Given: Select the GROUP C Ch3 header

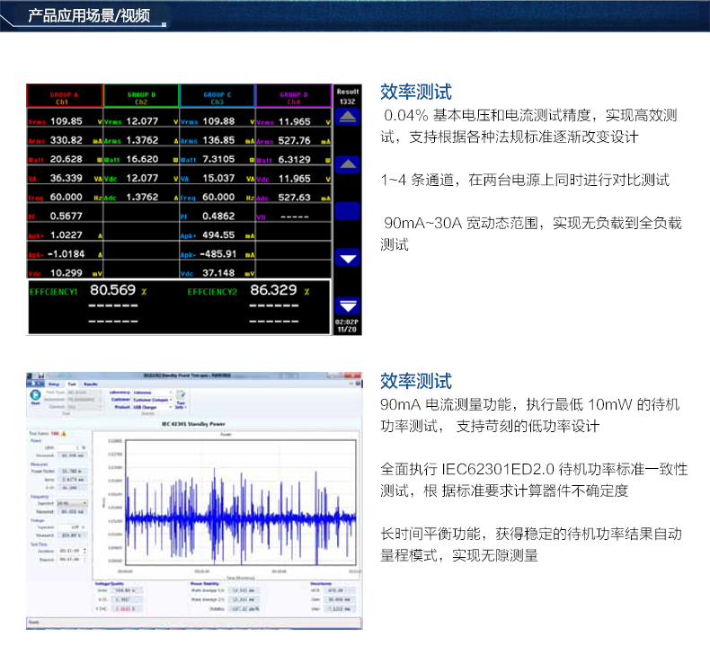Looking at the screenshot, I should [217, 95].
